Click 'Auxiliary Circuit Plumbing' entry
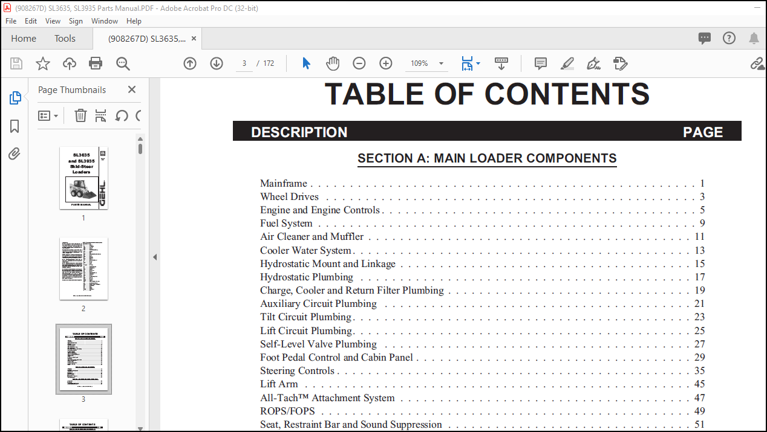767x432 pixels. (318, 303)
